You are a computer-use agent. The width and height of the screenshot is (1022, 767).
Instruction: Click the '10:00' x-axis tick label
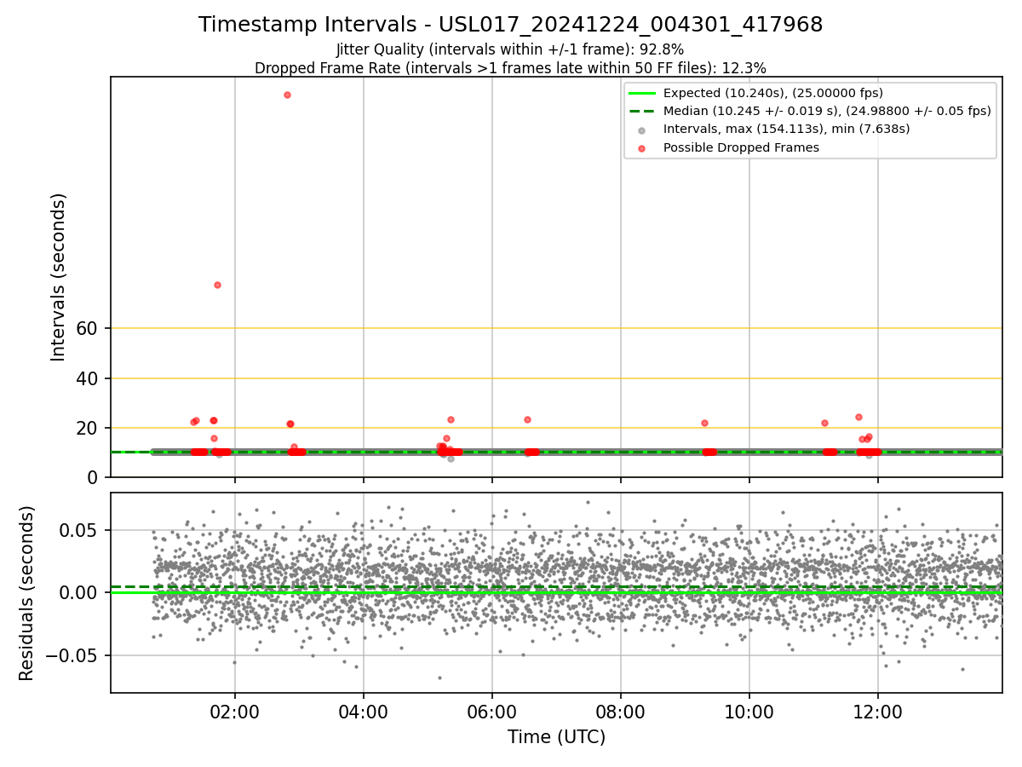click(749, 711)
